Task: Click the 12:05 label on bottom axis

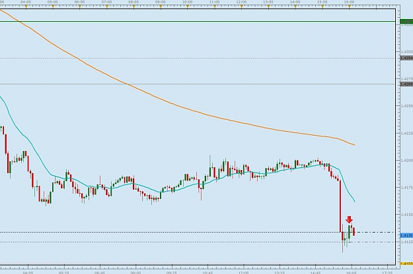Action: tap(243, 273)
